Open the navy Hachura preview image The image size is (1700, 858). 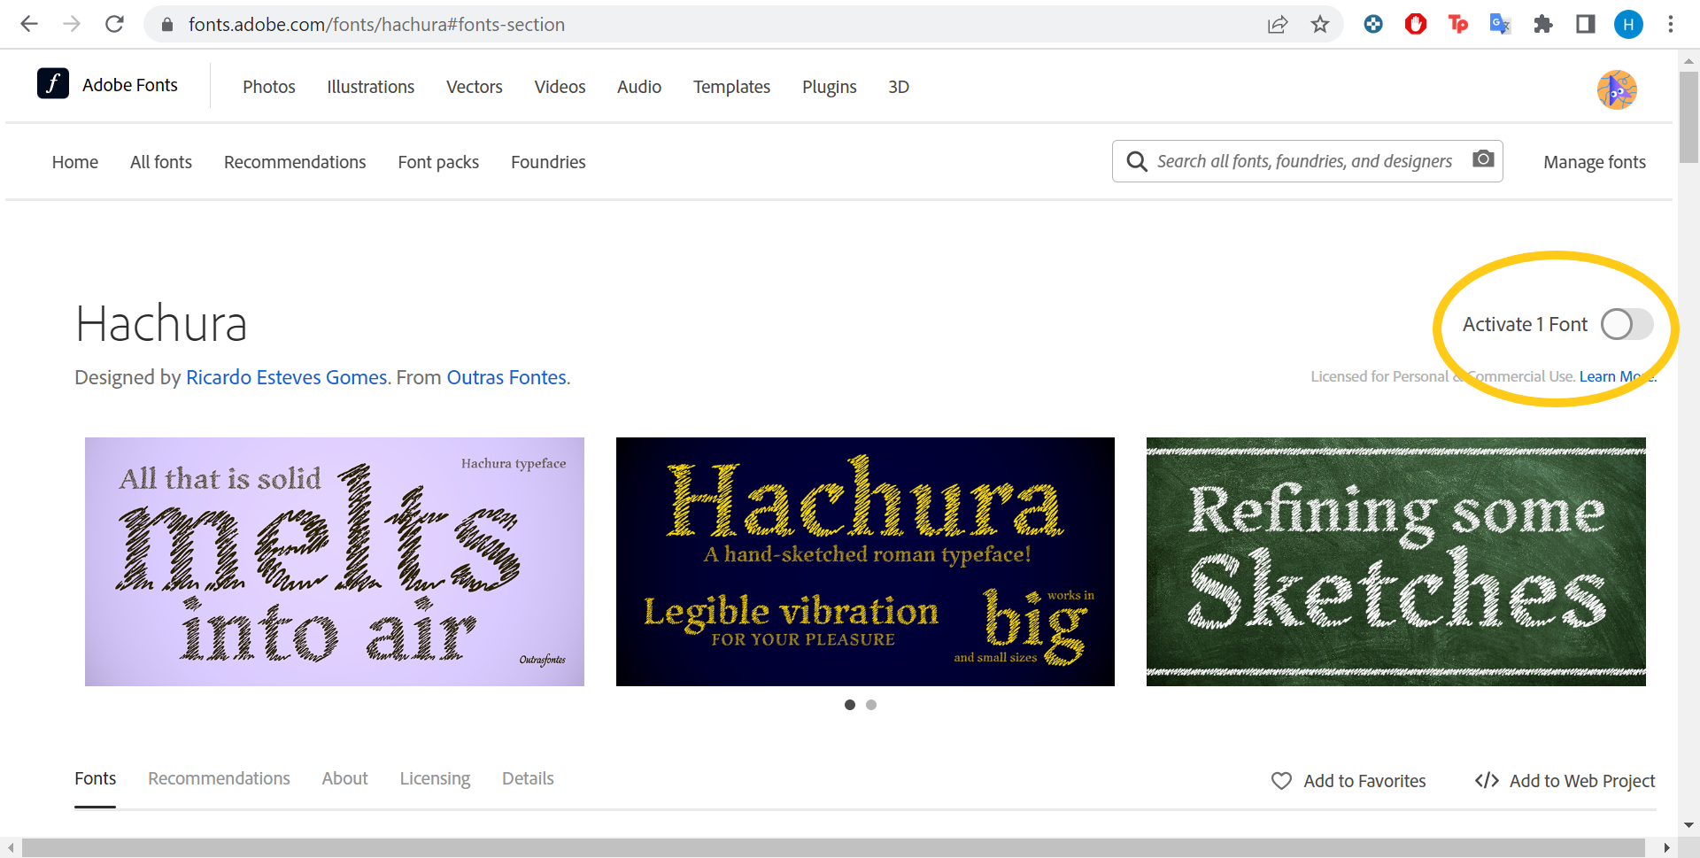tap(865, 561)
